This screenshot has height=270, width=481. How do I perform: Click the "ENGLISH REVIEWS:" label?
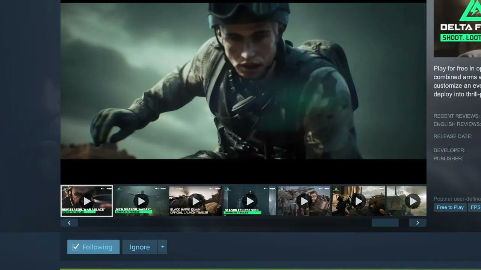click(x=457, y=124)
